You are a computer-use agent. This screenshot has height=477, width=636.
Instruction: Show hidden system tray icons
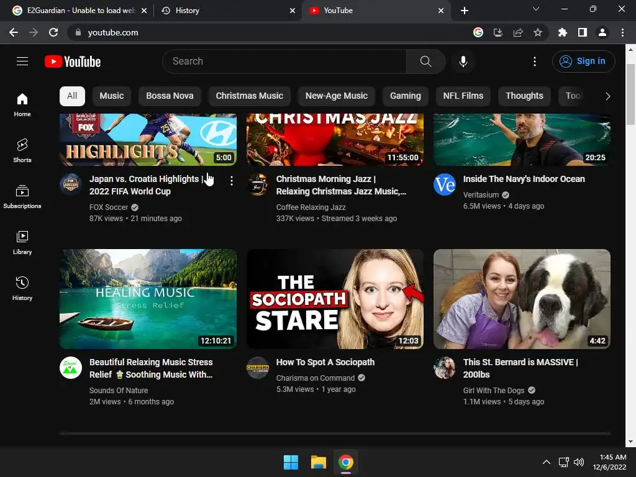coord(547,462)
